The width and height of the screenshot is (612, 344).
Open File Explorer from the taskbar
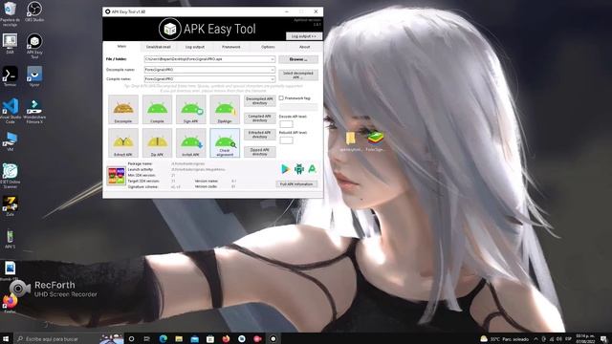179,338
